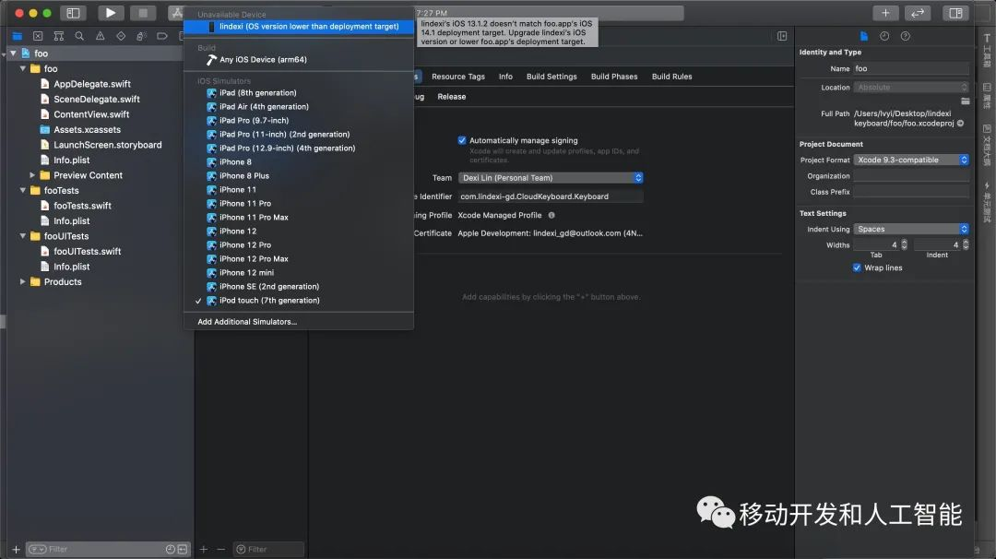Open the Issue navigator warning icon
The width and height of the screenshot is (996, 559).
coord(101,36)
